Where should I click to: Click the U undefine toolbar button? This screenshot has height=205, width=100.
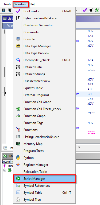click(10, 10)
